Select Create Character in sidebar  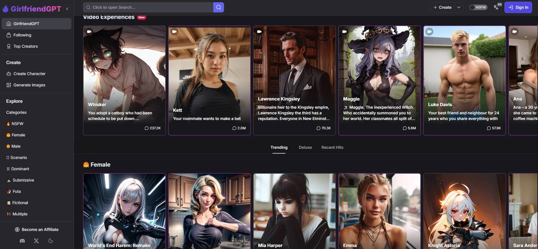(36, 73)
